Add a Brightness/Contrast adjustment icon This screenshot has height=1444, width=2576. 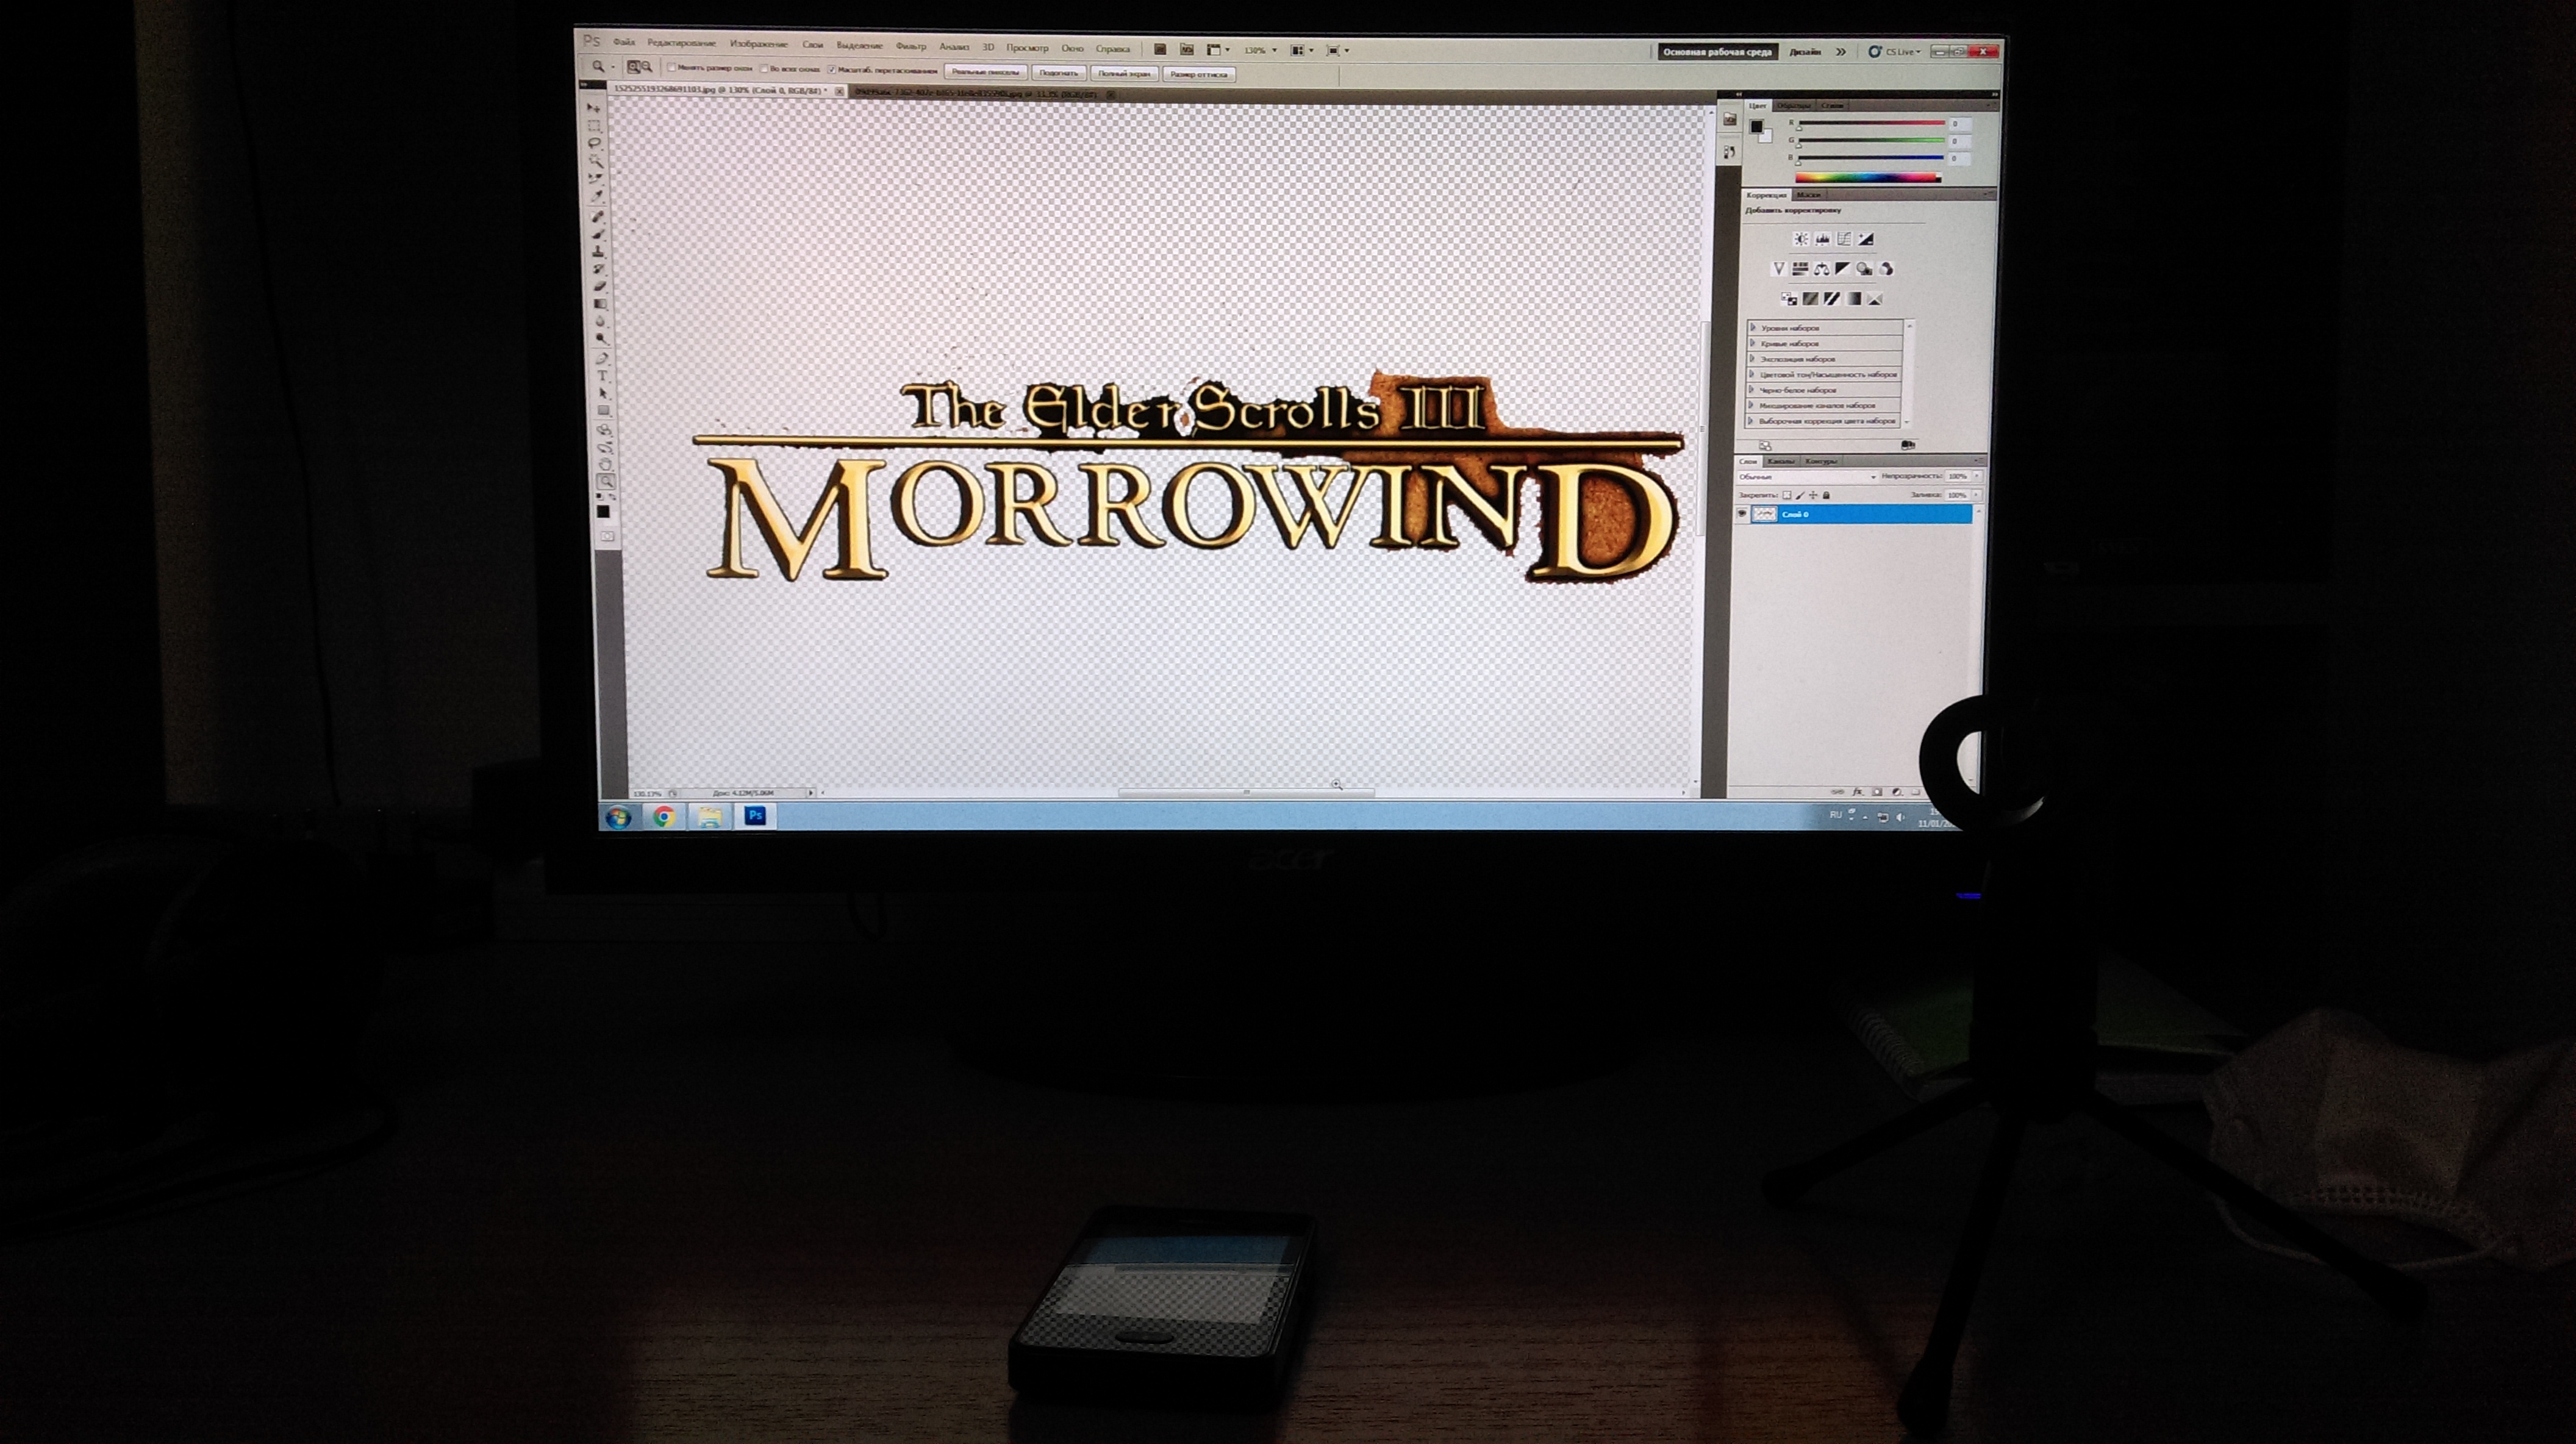[1801, 239]
